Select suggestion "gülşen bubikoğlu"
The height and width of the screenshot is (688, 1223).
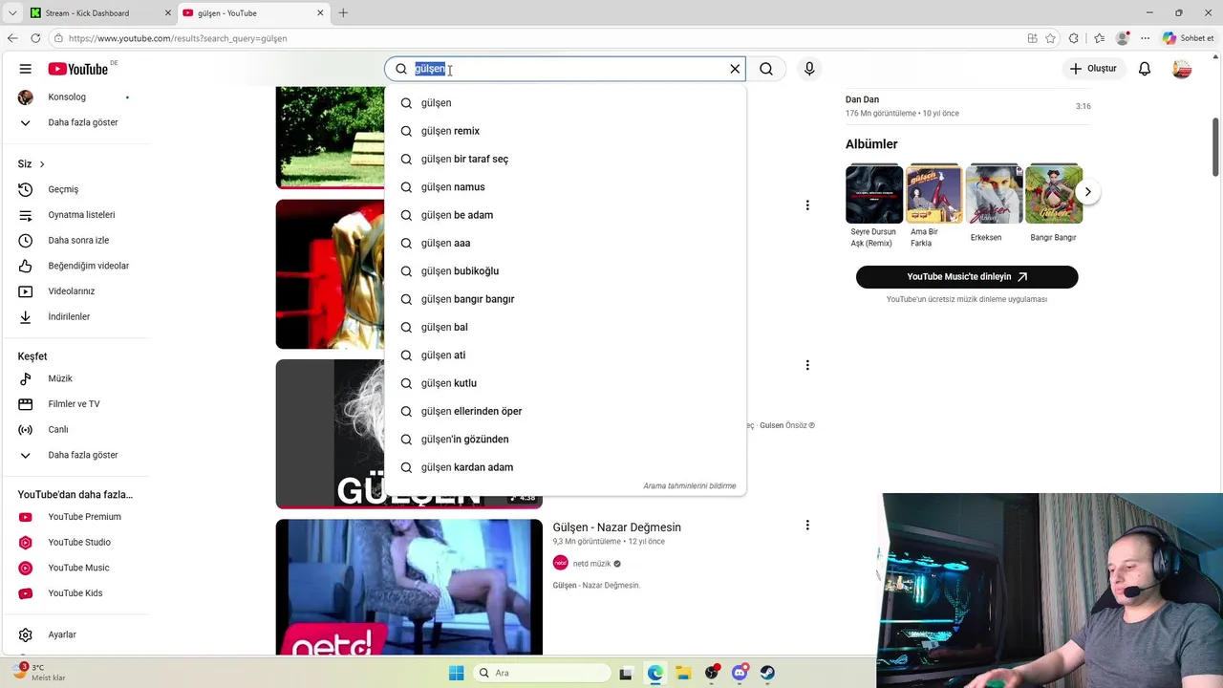565,271
